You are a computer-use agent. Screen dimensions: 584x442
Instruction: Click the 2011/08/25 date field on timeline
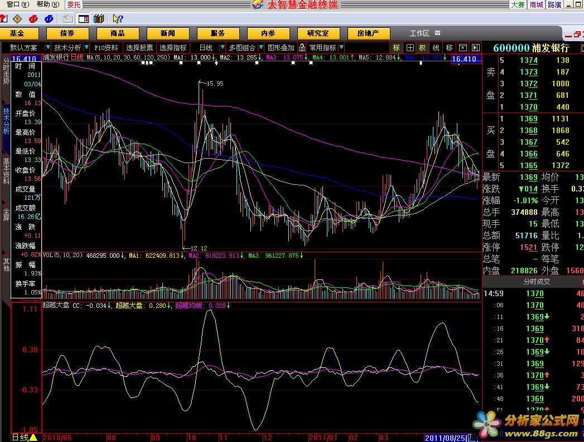tap(451, 438)
